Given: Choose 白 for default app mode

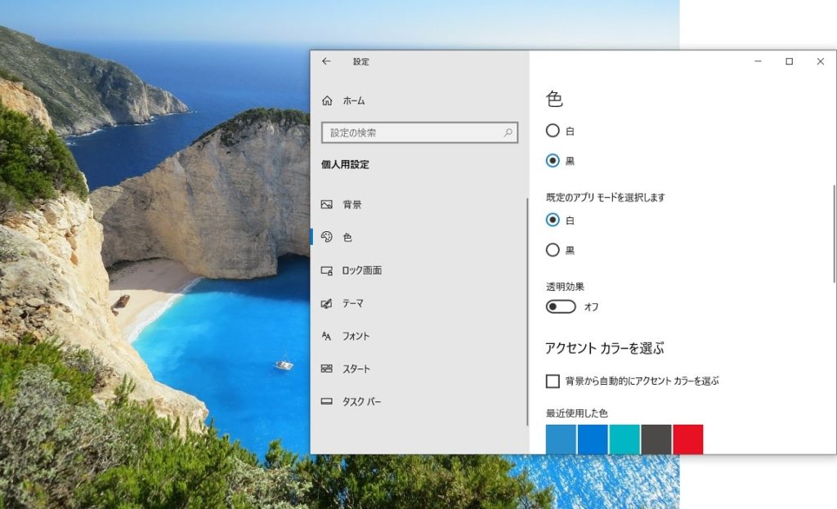Looking at the screenshot, I should coord(553,220).
